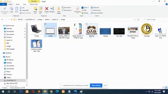Switch to the Picture Tools tab

(34, 4)
